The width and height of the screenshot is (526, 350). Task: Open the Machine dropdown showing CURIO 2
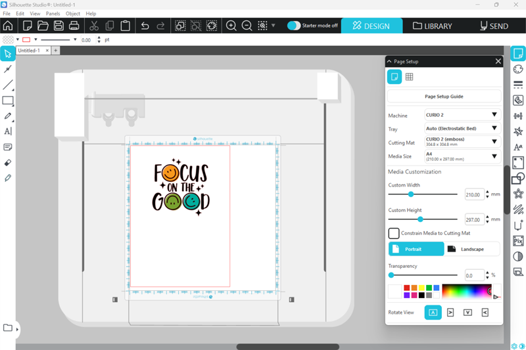tap(462, 115)
